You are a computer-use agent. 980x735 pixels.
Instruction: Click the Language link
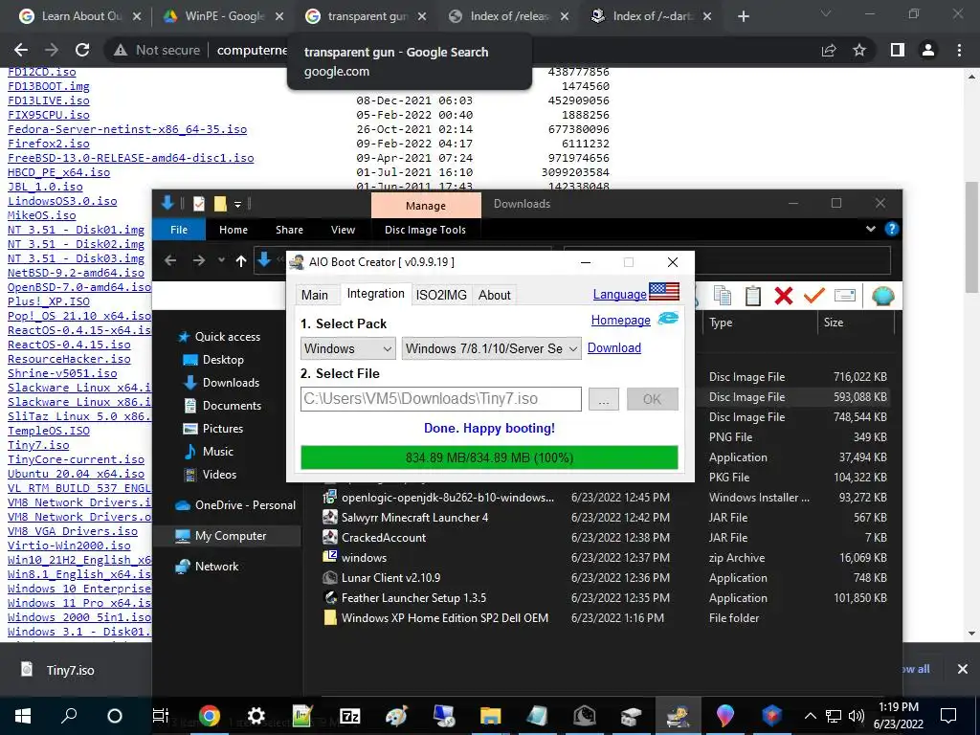click(619, 294)
